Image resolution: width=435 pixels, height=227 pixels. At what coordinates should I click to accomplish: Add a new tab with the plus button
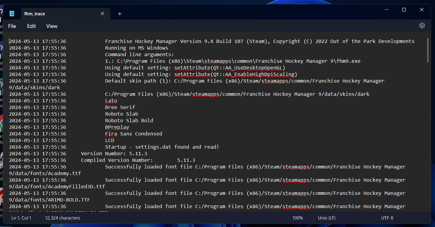pos(120,14)
